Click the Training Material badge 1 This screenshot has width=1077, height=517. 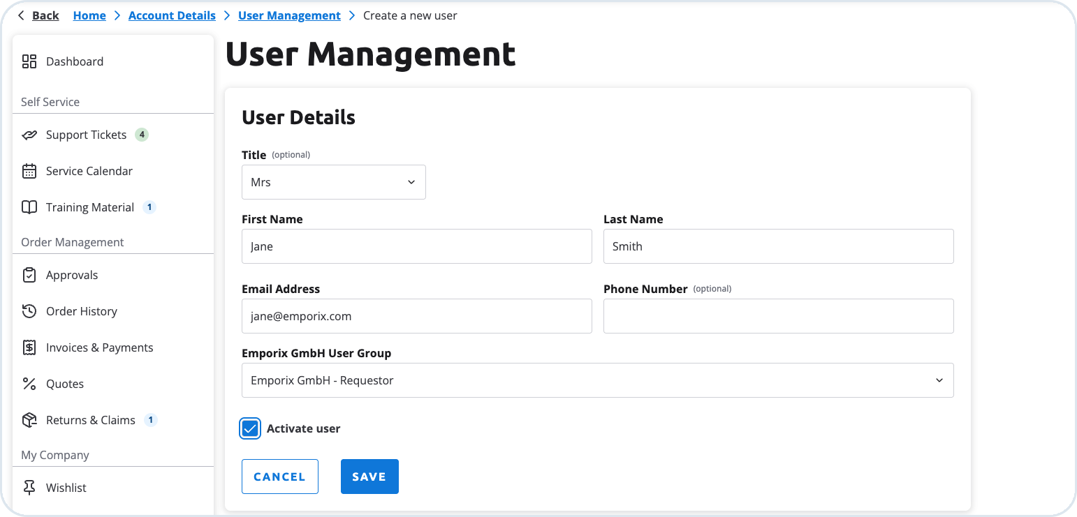tap(149, 207)
